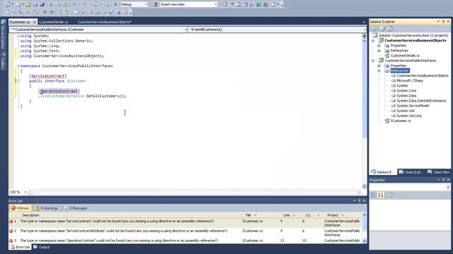Click the Error List scroll-down arrow
Screen dimensions: 453x254
click(365, 241)
